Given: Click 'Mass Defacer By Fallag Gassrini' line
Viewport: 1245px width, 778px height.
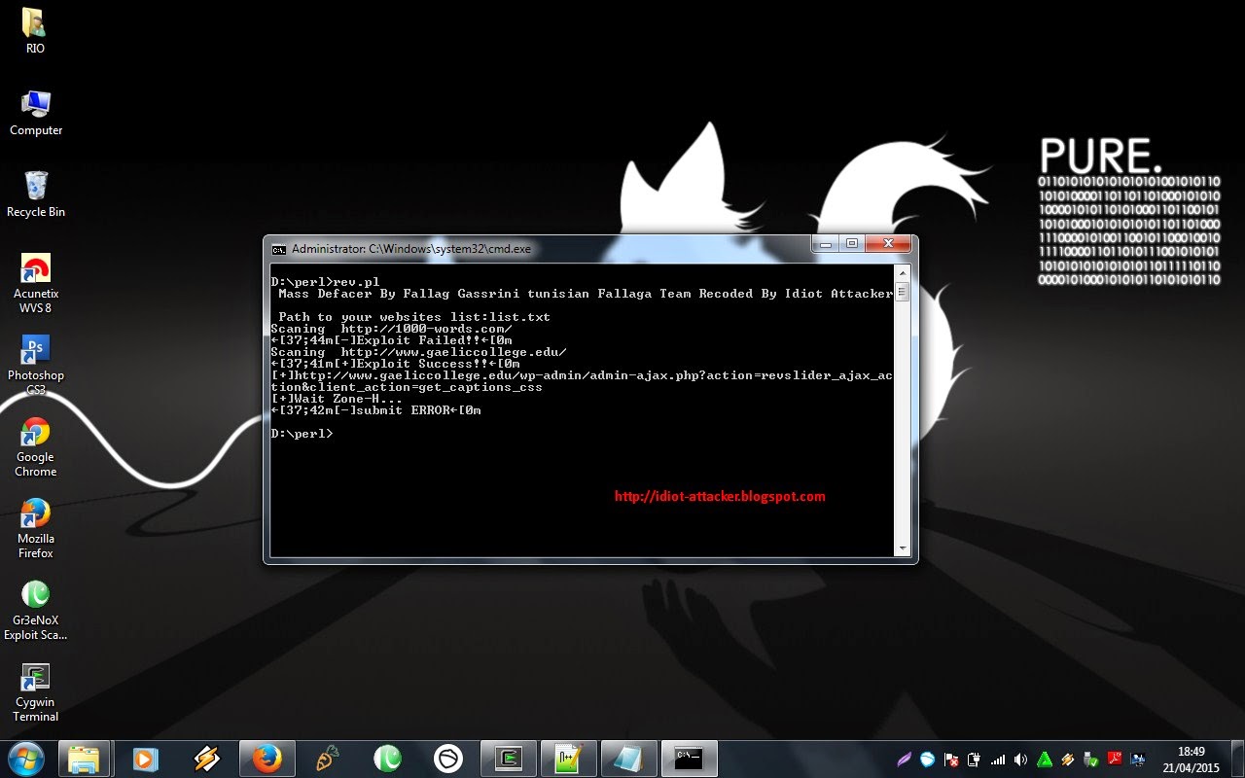Looking at the screenshot, I should pos(586,294).
